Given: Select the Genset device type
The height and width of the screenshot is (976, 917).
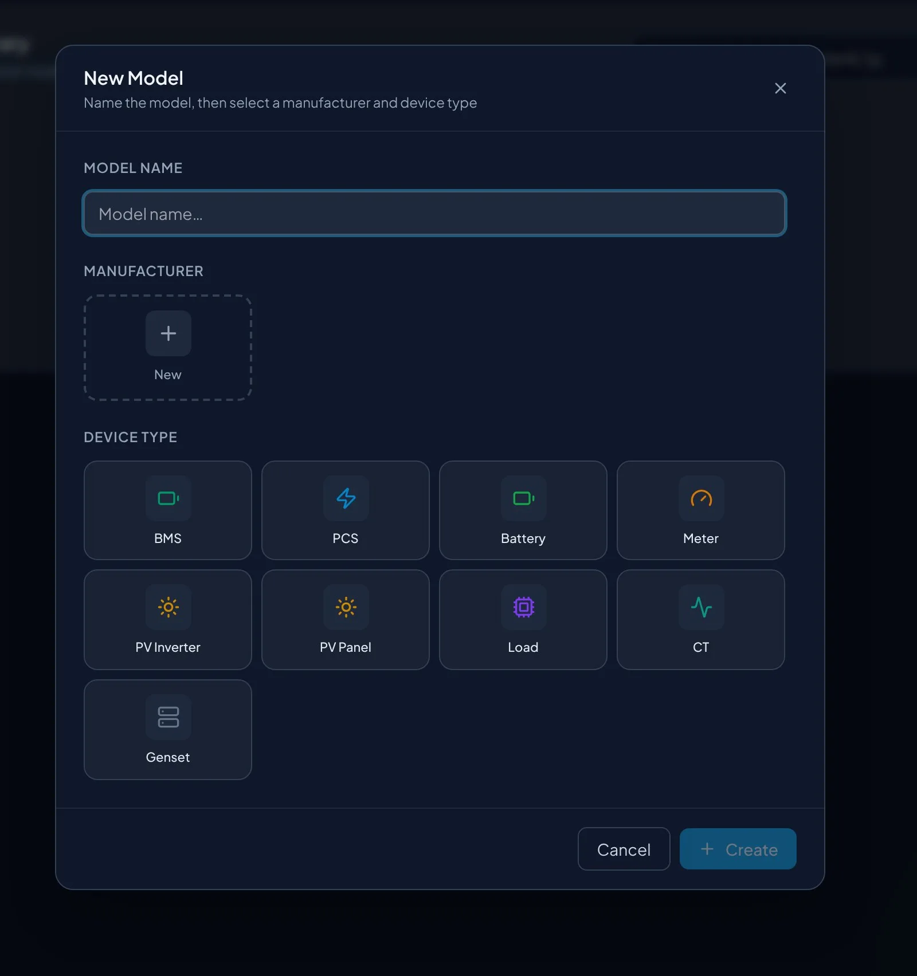Looking at the screenshot, I should pos(167,729).
